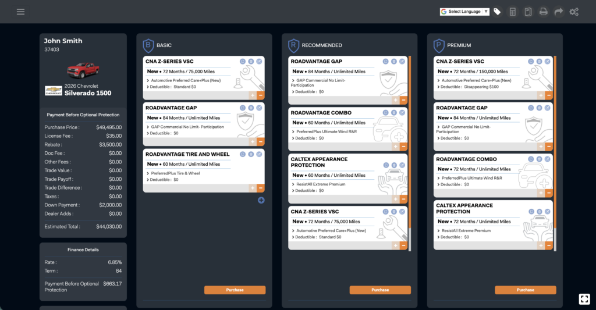Click orange minus on Basic Roadvantage GAP card
Image resolution: width=596 pixels, height=310 pixels.
pyautogui.click(x=260, y=141)
